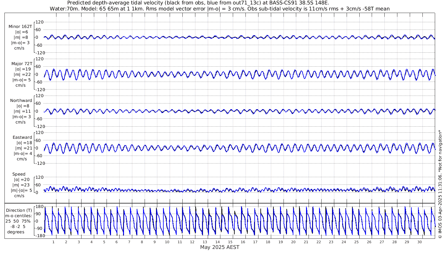Select the "|o| =19" value

(23, 69)
